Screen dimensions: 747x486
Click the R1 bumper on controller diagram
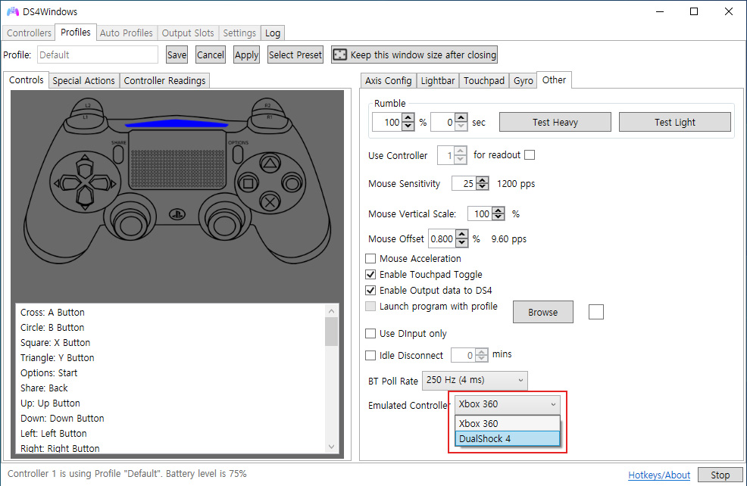269,119
